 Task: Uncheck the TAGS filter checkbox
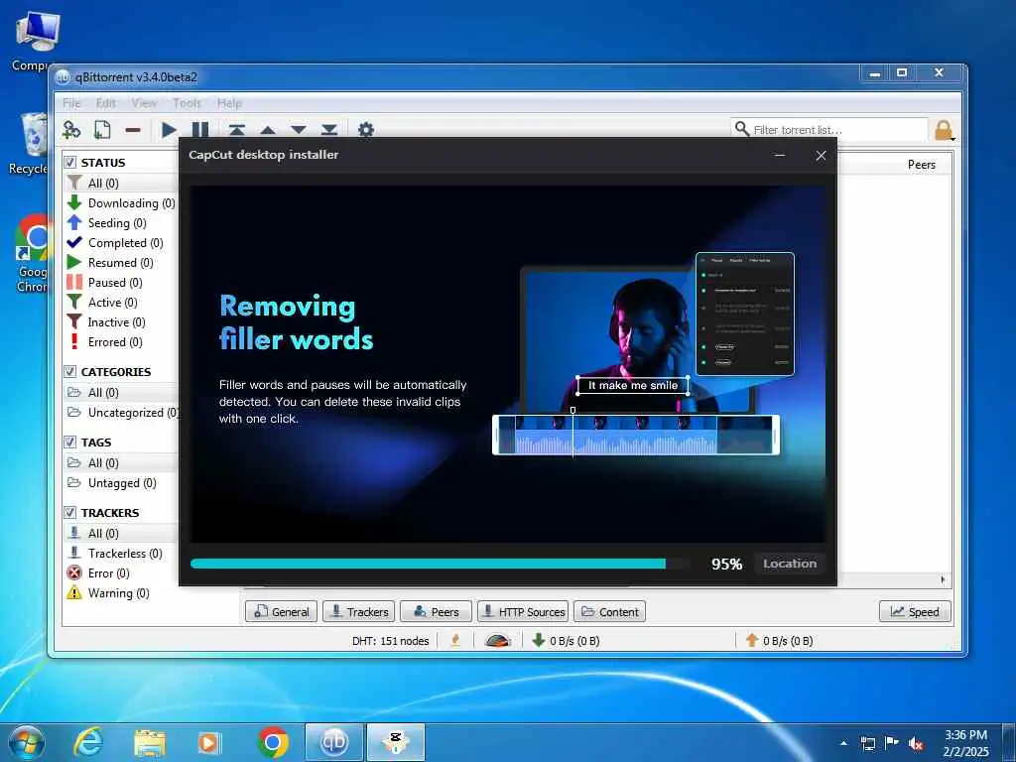tap(70, 442)
